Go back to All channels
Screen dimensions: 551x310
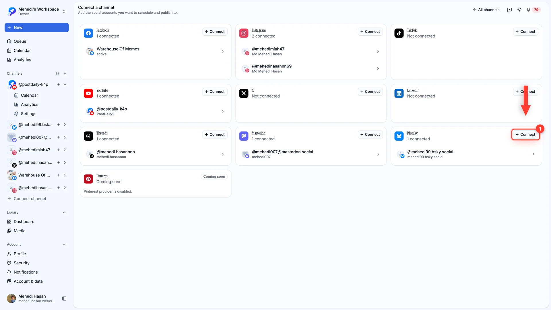[486, 10]
